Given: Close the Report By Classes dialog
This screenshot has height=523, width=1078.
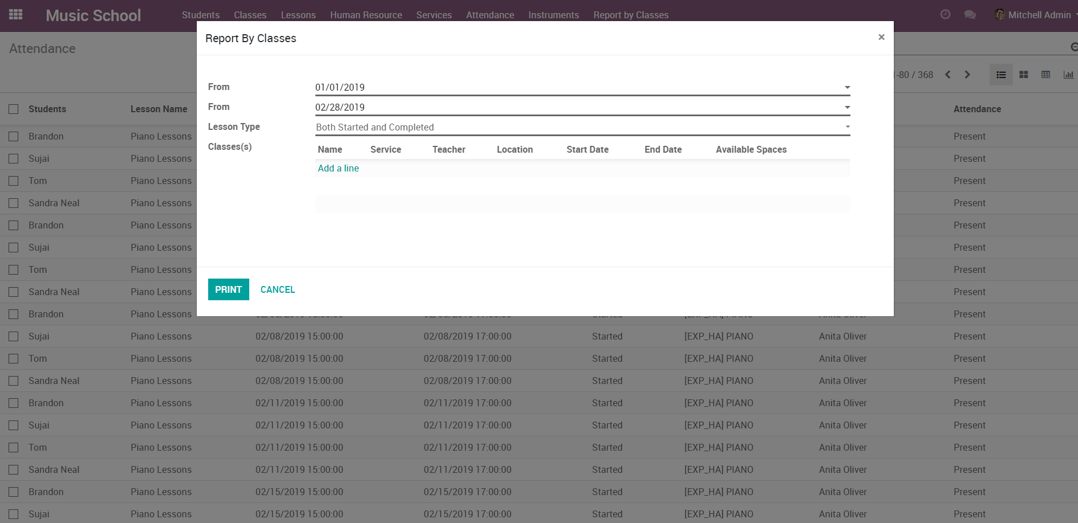Looking at the screenshot, I should tap(881, 37).
